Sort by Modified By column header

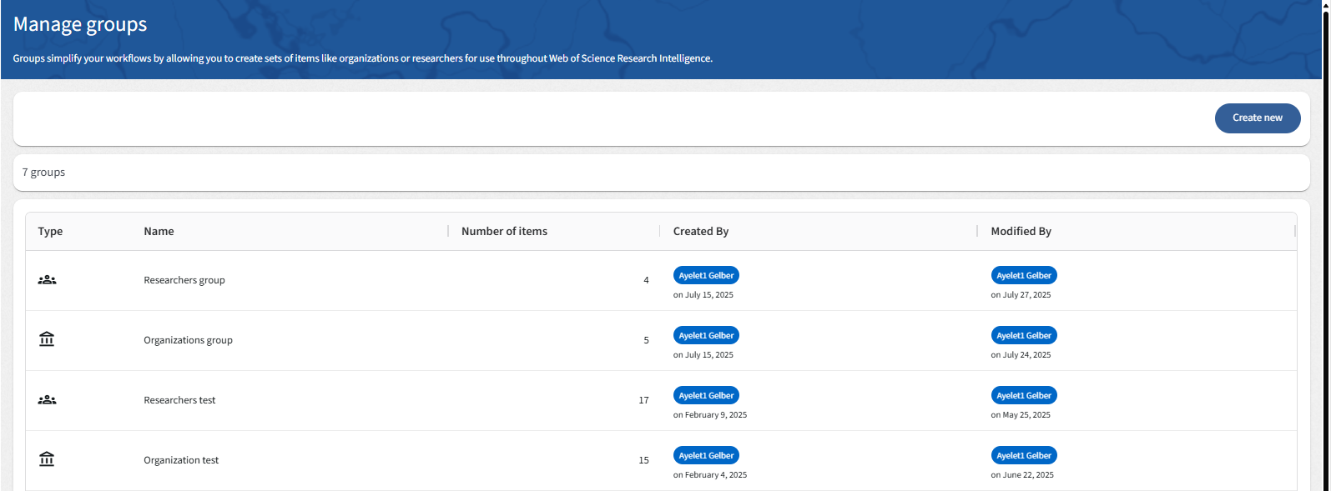[1021, 232]
